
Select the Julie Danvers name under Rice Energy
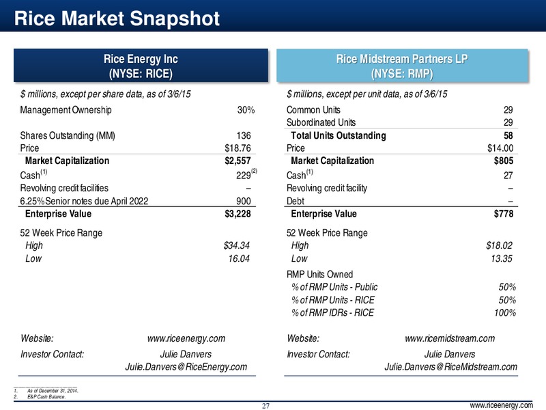(186, 354)
